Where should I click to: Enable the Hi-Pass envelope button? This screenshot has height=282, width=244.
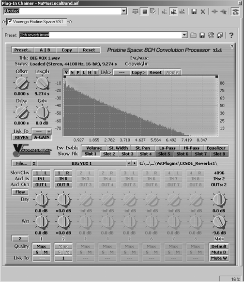coord(192,148)
